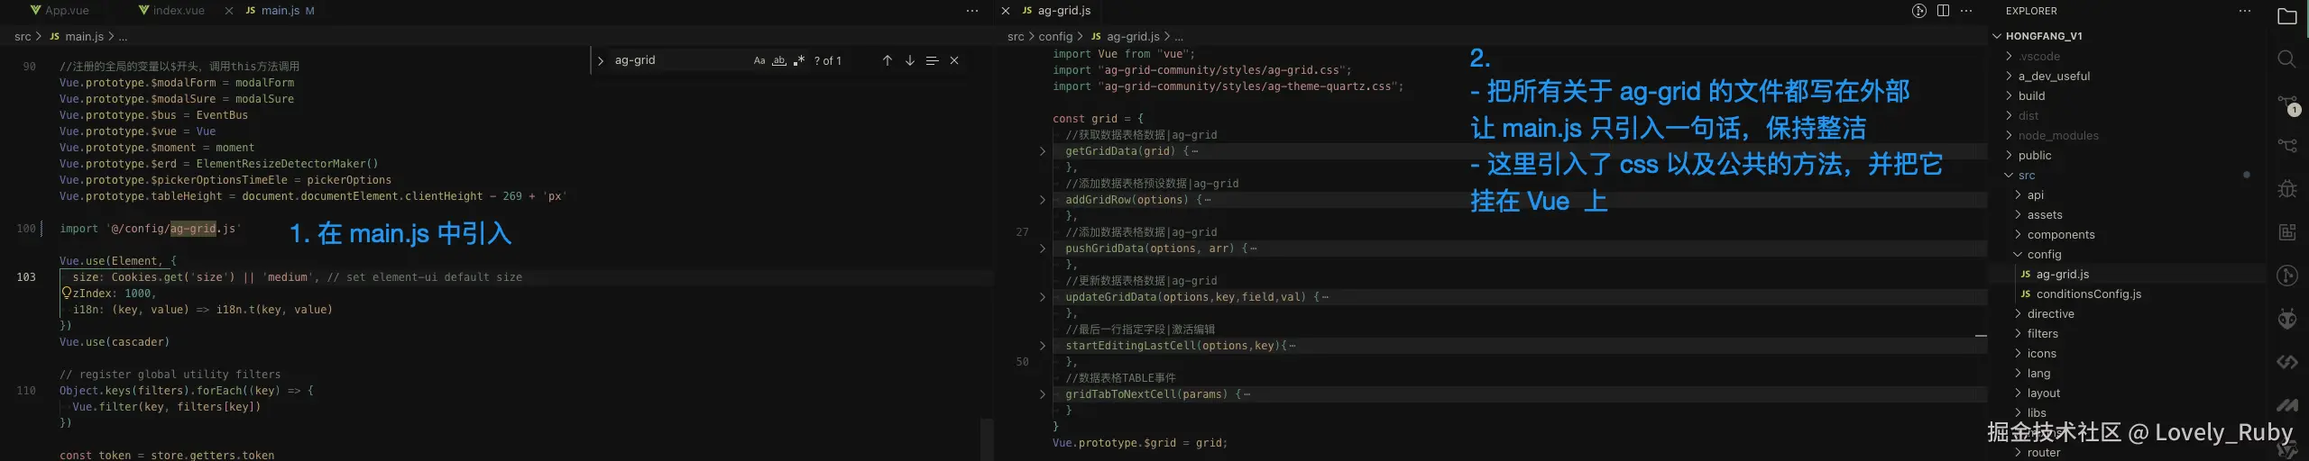Click the circular icon left of Split Editor

(1918, 11)
